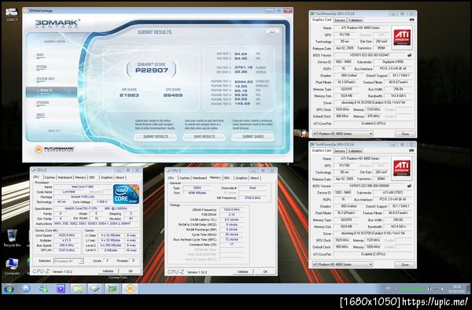Click the Intel Core i7 logo in CPU-Z
This screenshot has width=472, height=310.
click(126, 194)
